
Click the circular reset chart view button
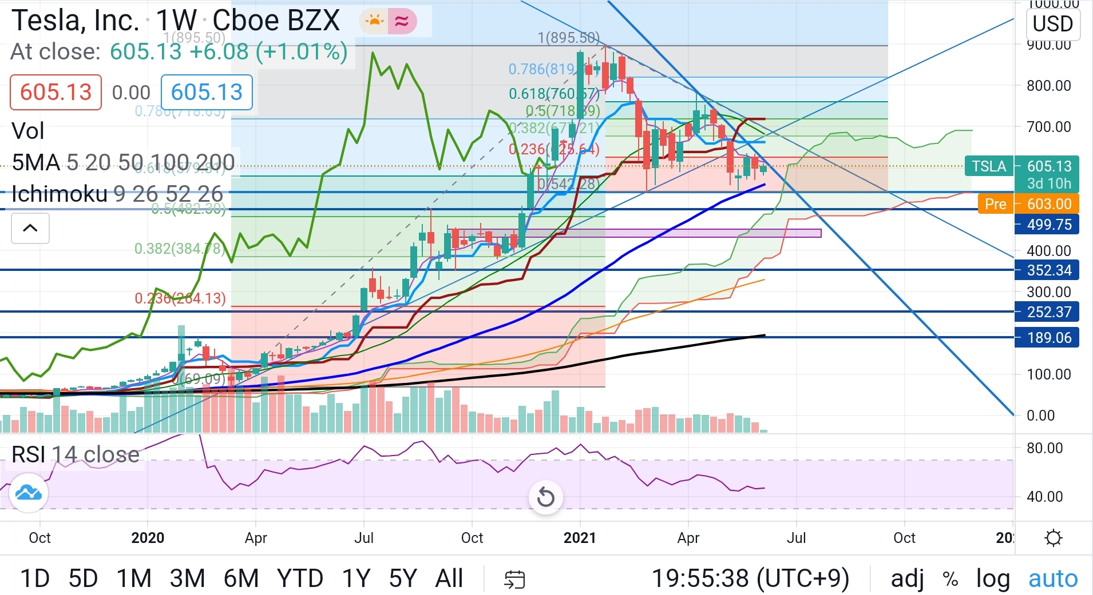coord(546,497)
